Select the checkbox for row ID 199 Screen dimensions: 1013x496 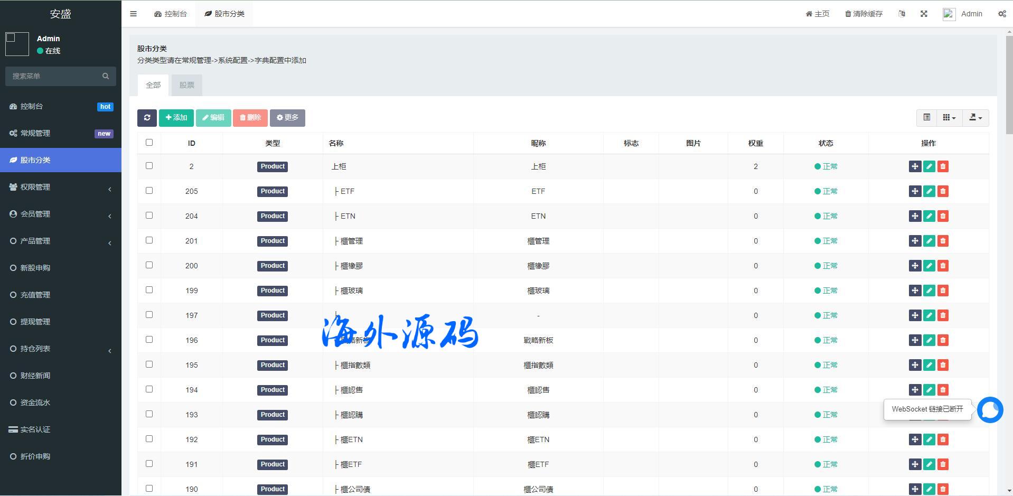(x=149, y=290)
